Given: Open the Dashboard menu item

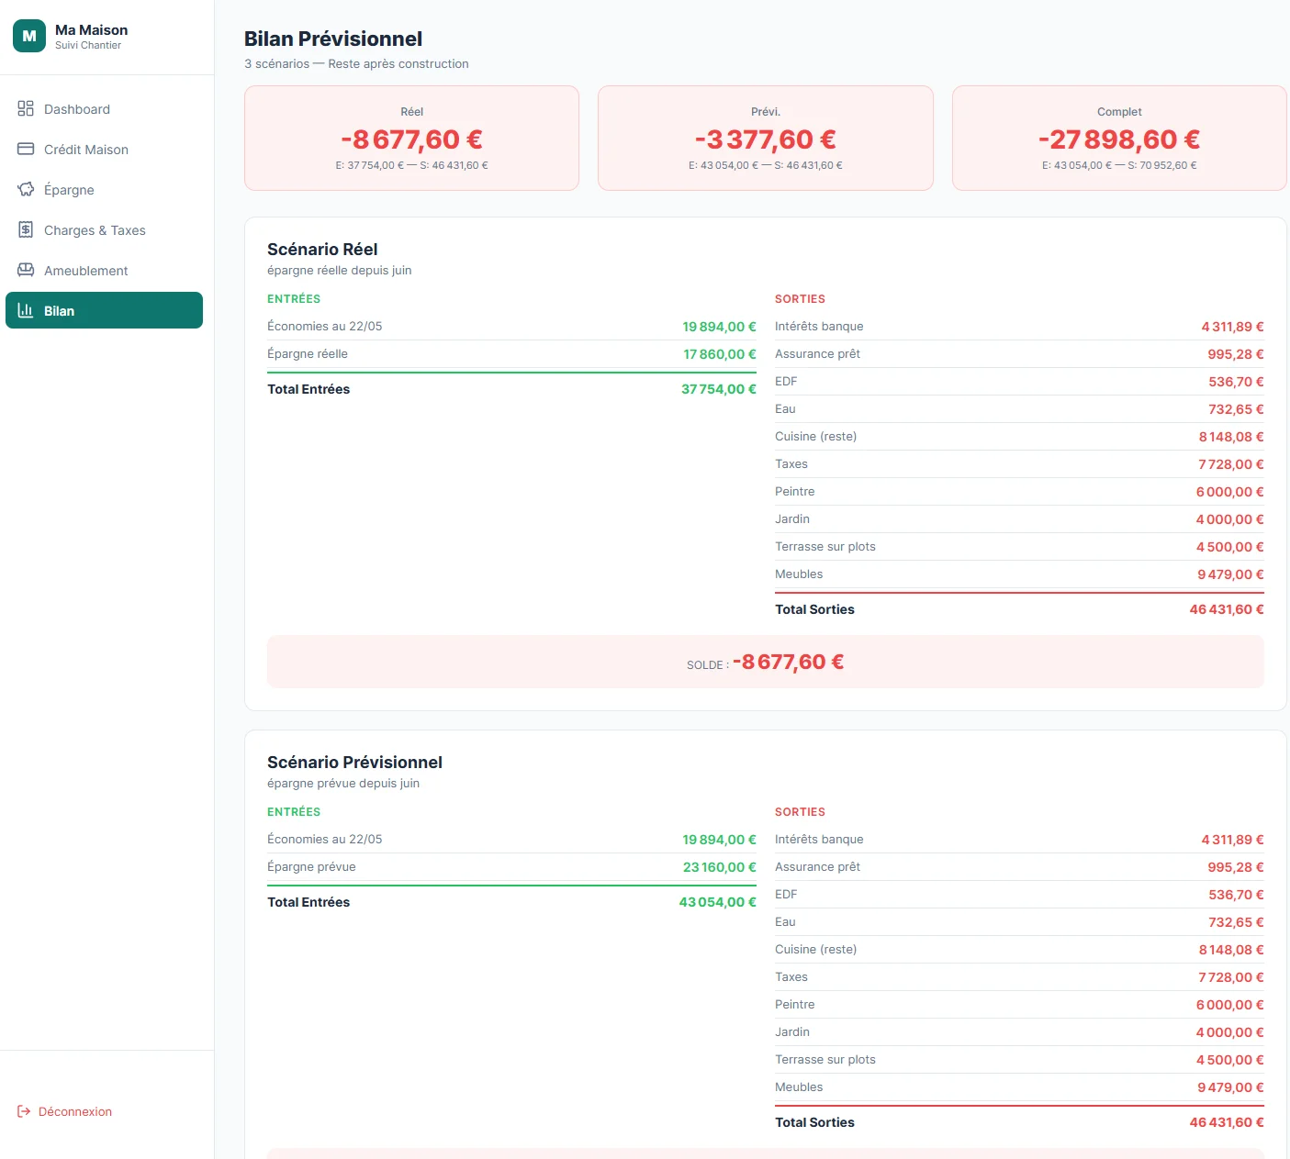Looking at the screenshot, I should 77,109.
